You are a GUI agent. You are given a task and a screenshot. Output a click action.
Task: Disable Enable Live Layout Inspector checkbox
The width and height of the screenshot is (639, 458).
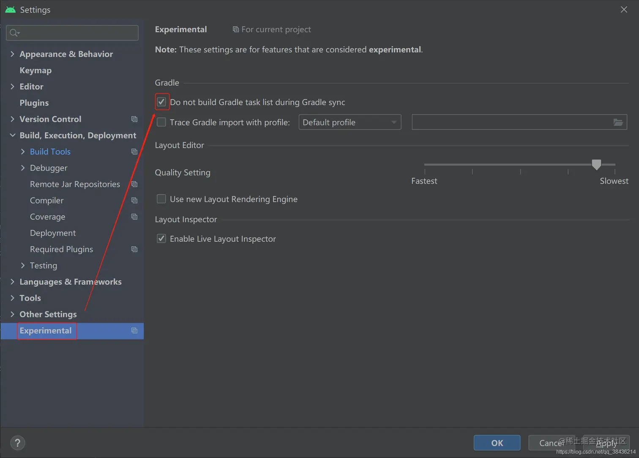[x=161, y=238]
